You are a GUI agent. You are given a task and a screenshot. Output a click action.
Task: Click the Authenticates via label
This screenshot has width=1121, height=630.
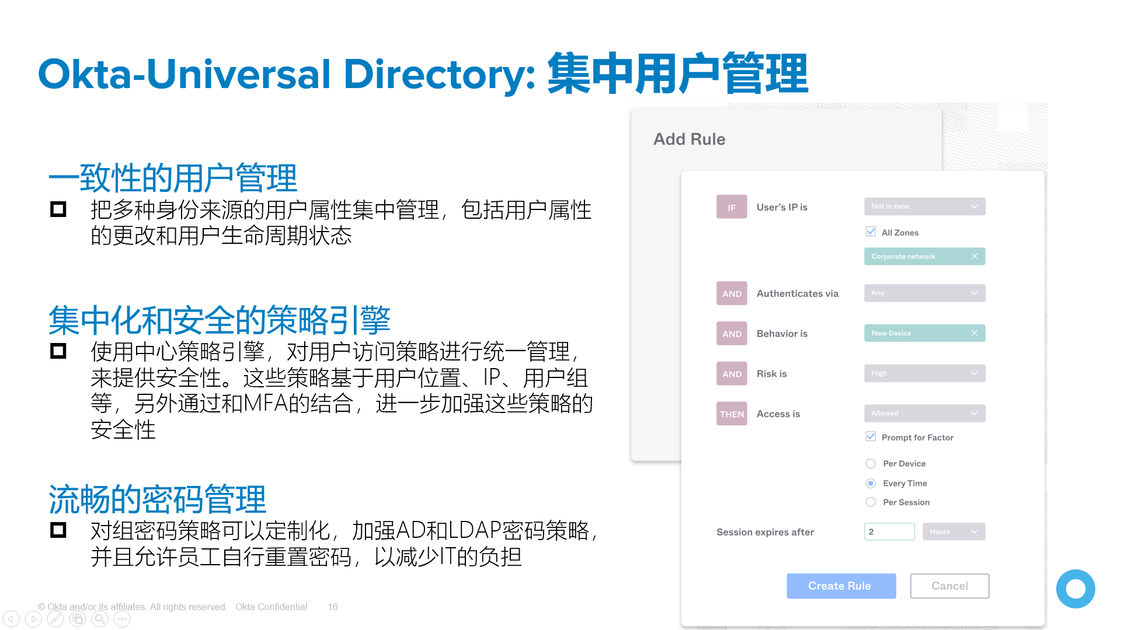click(x=798, y=293)
